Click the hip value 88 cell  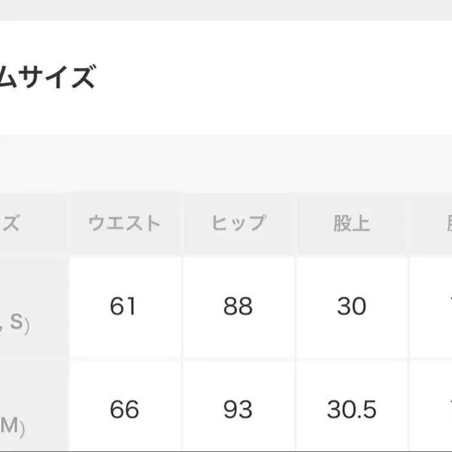pyautogui.click(x=238, y=307)
